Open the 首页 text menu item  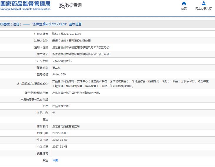point(184,9)
